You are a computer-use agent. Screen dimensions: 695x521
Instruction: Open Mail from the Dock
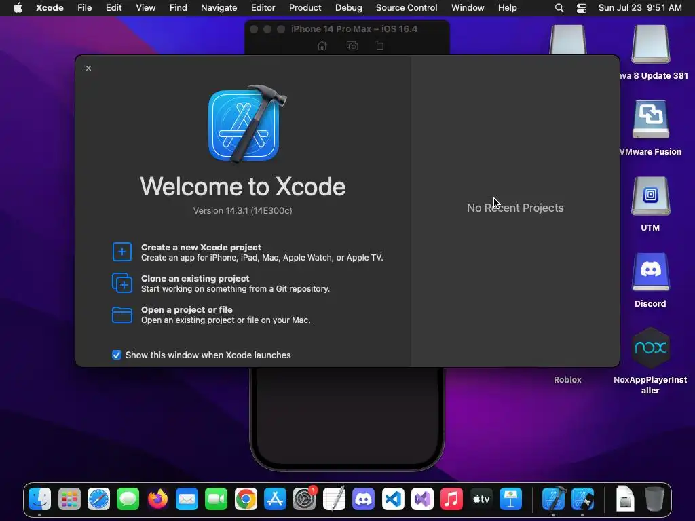(187, 499)
